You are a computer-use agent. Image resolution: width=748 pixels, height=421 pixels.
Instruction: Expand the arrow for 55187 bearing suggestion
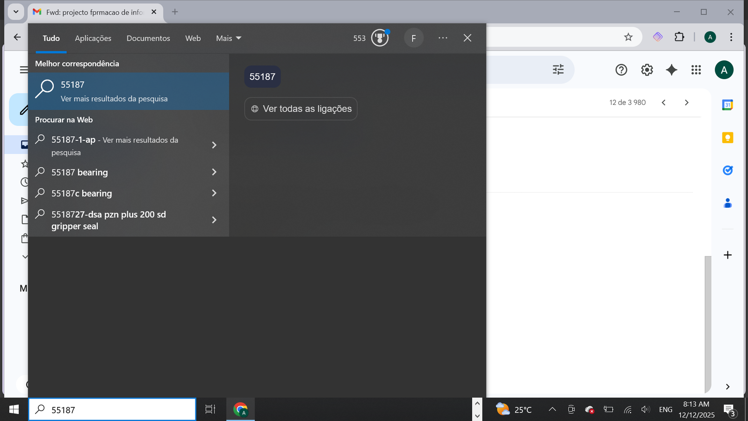pos(214,172)
